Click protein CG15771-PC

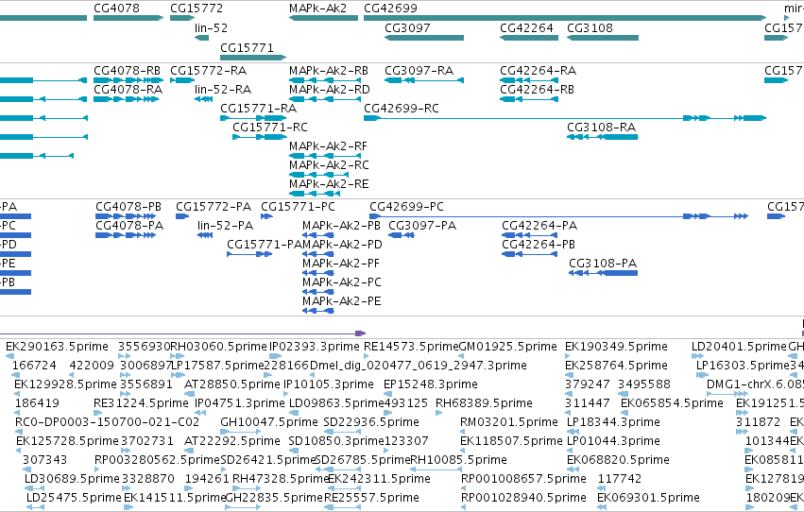coord(298,207)
